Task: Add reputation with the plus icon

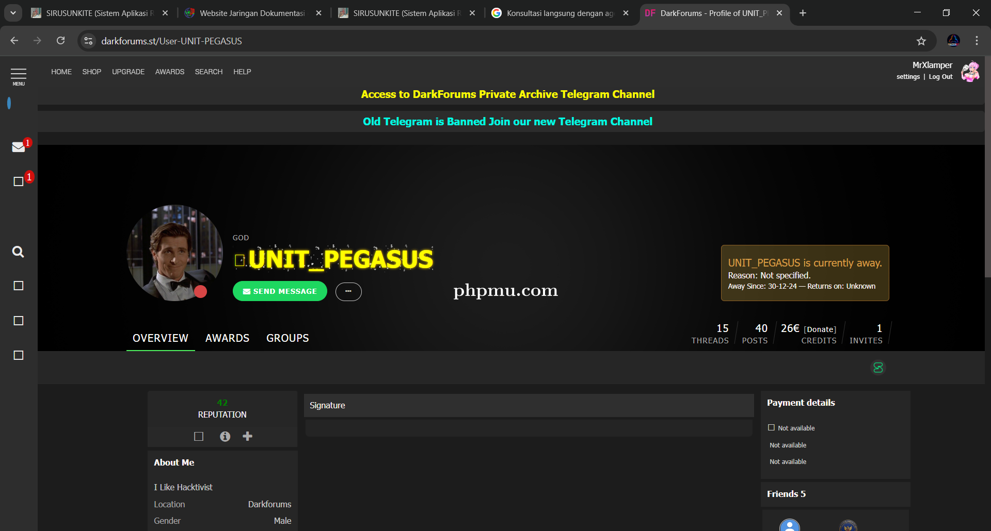Action: [x=248, y=436]
